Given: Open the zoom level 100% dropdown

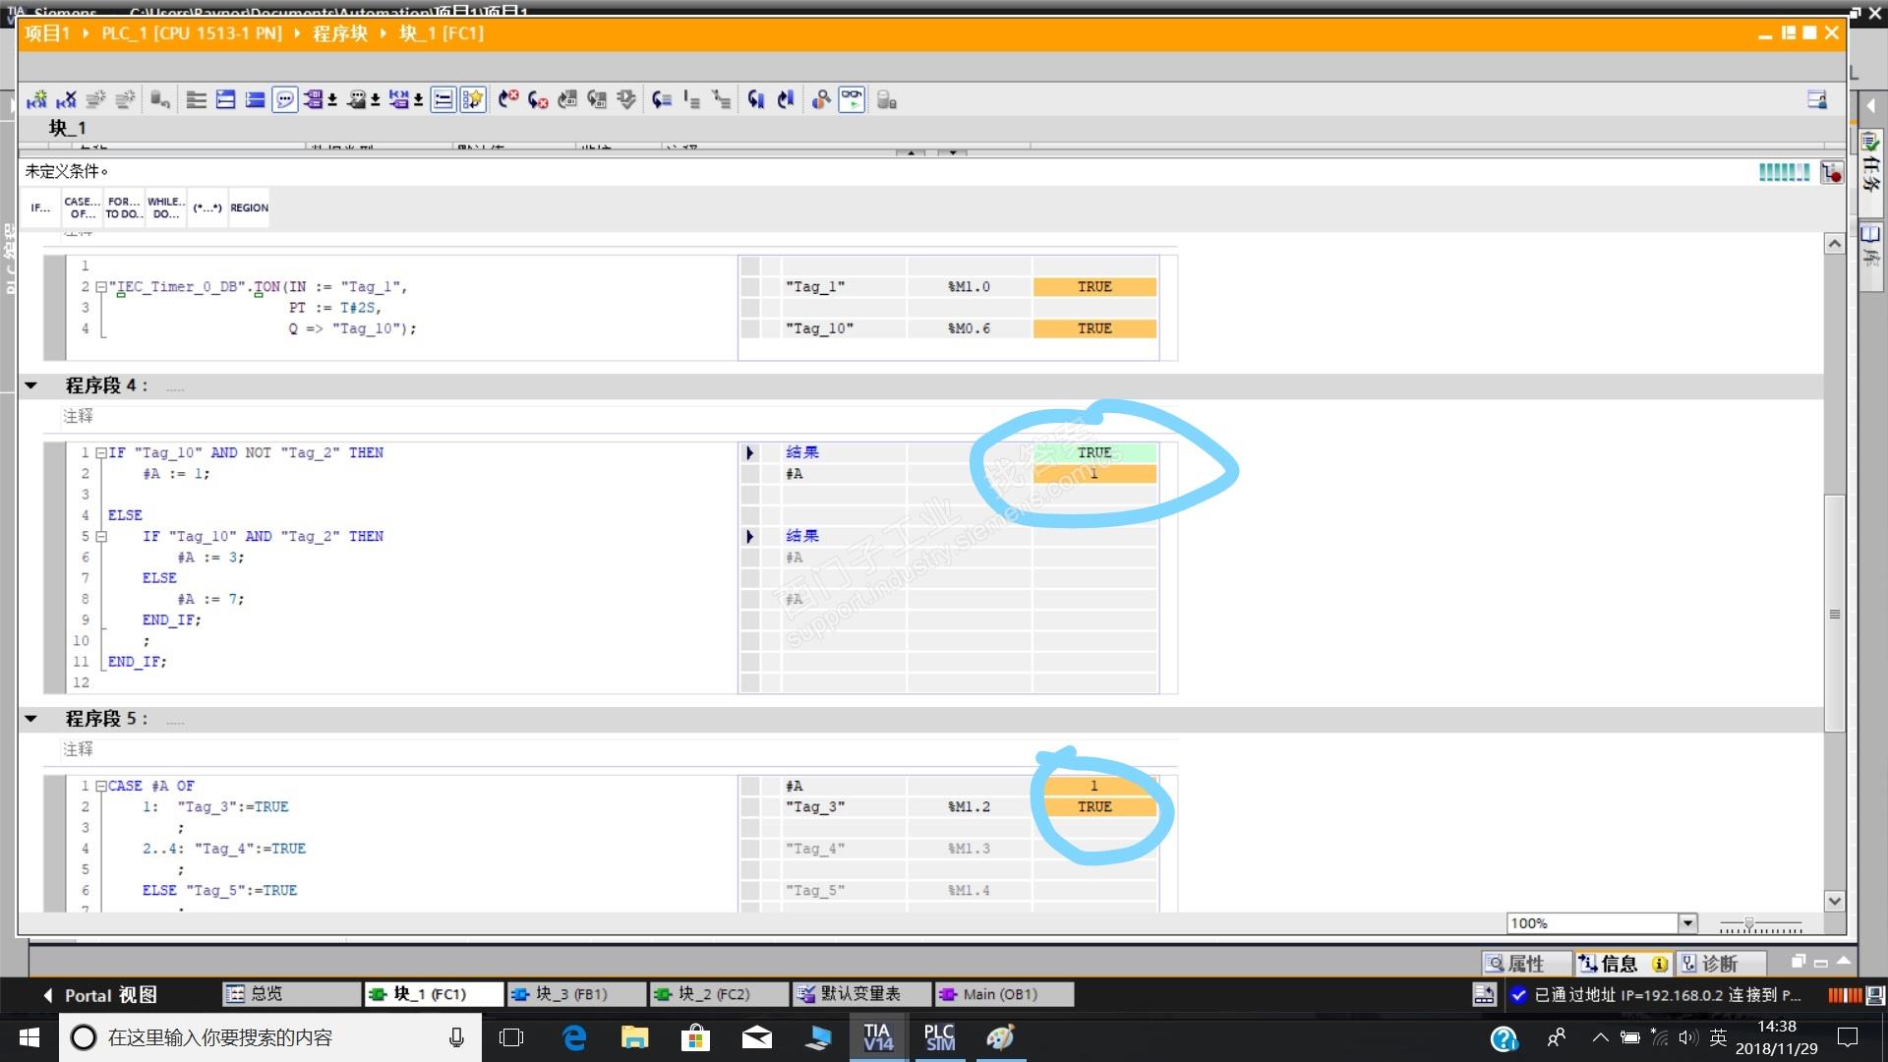Looking at the screenshot, I should 1687,922.
